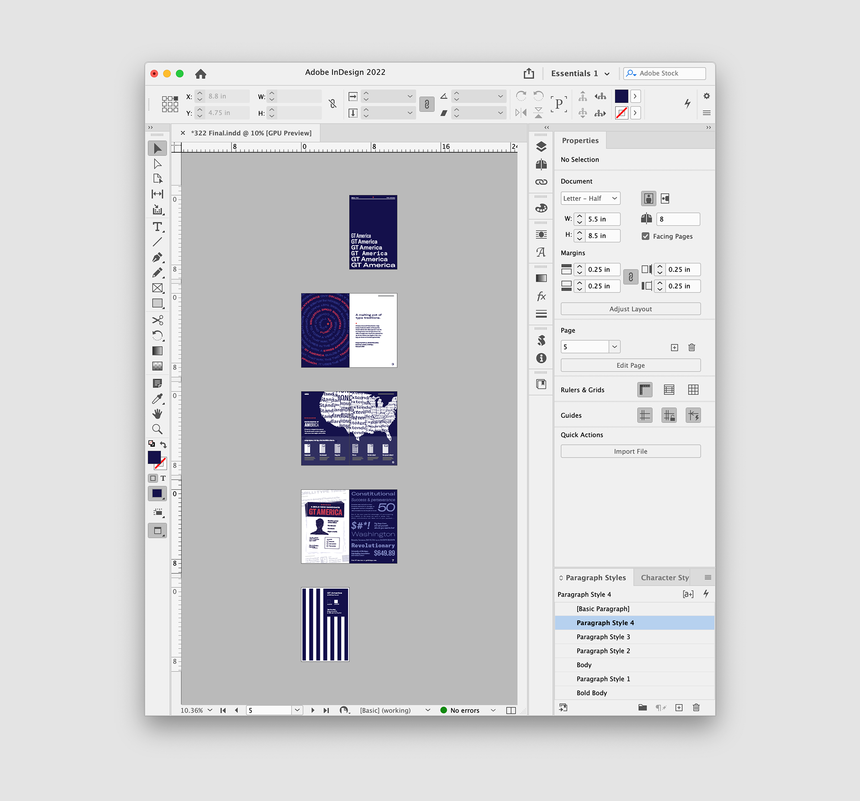
Task: Select the Eyedropper tool
Action: [x=157, y=399]
